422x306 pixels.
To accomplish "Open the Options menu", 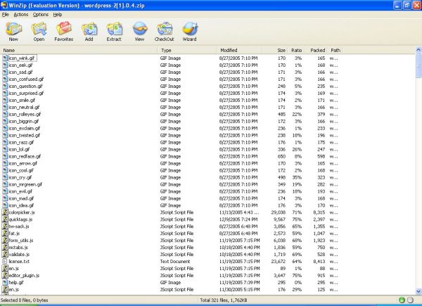I will point(41,15).
